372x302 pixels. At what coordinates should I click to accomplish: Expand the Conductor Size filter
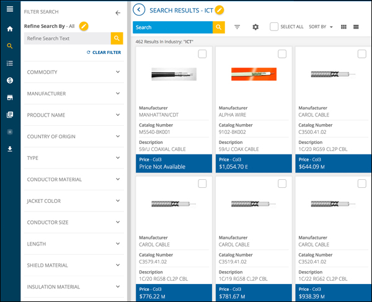point(74,222)
